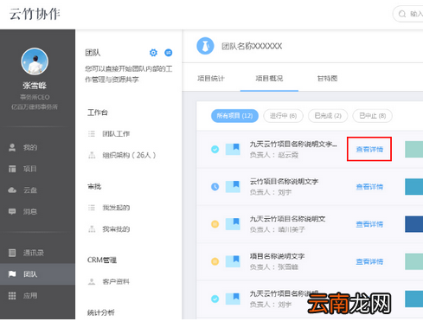Viewport: 423px width, 328px height.
Task: Open 客户资料 under CRM管理
Action: coord(116,281)
